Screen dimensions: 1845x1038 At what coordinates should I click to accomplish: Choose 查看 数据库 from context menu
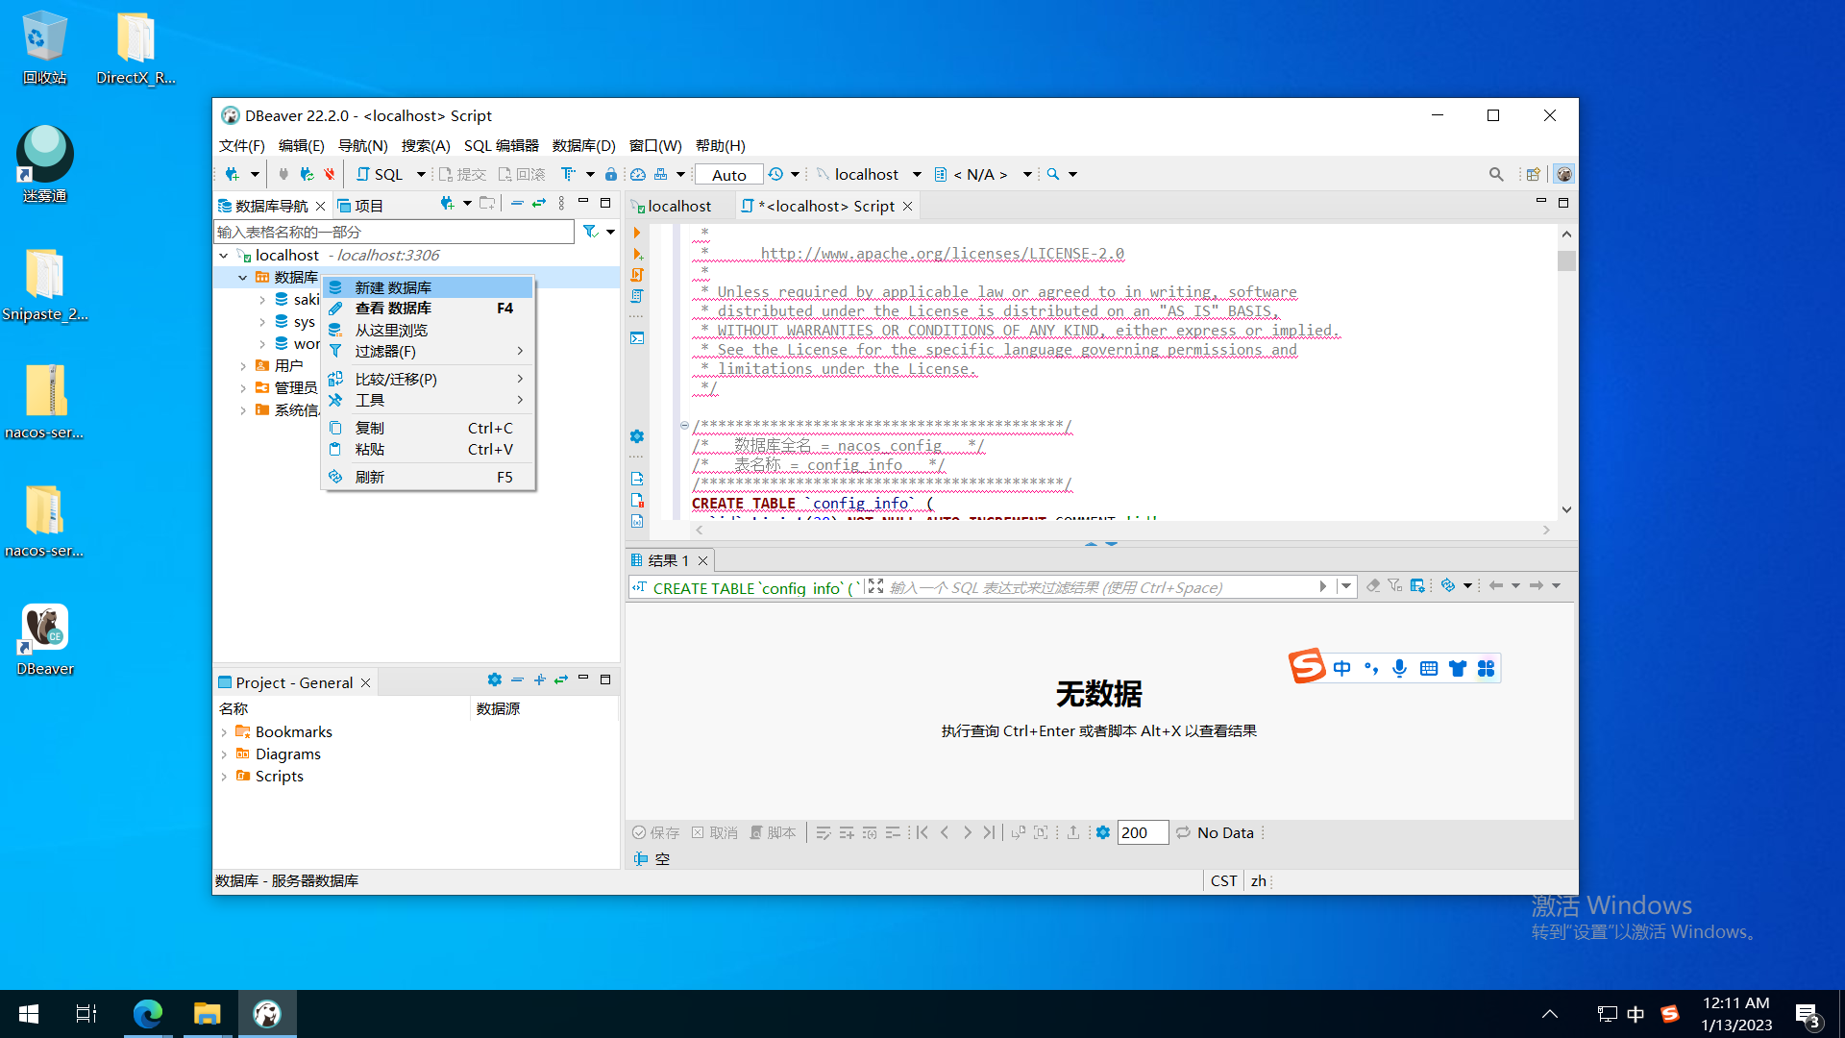click(x=428, y=309)
